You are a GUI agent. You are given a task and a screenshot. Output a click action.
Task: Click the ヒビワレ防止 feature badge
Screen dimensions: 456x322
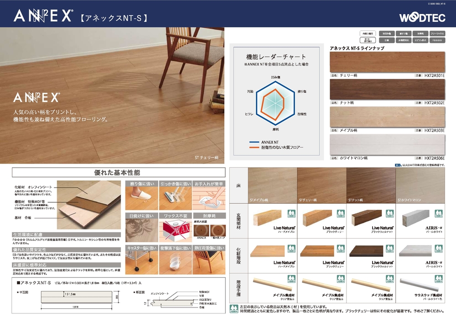point(420,41)
